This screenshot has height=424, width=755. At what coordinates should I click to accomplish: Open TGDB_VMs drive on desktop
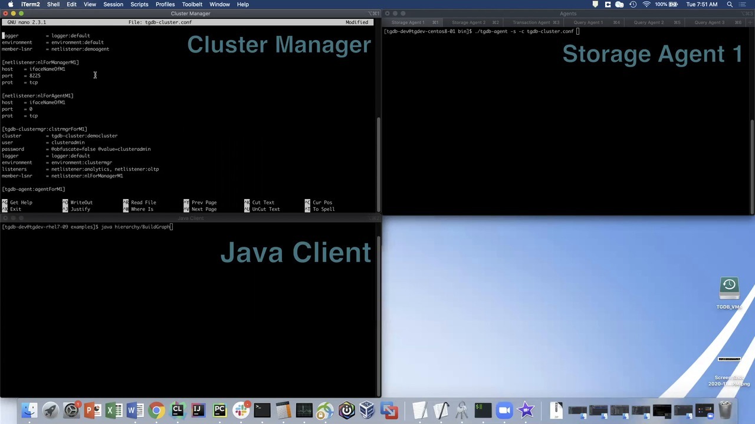click(730, 294)
